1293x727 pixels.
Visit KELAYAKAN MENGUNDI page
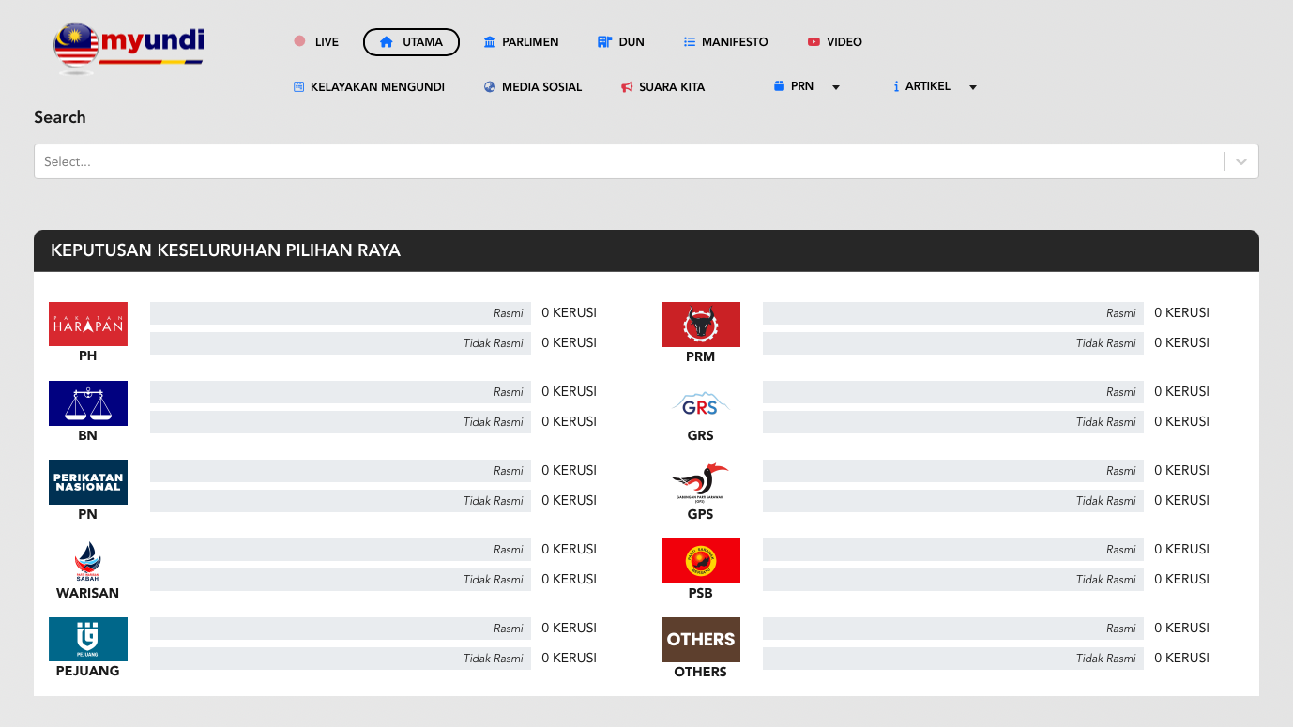(x=369, y=86)
